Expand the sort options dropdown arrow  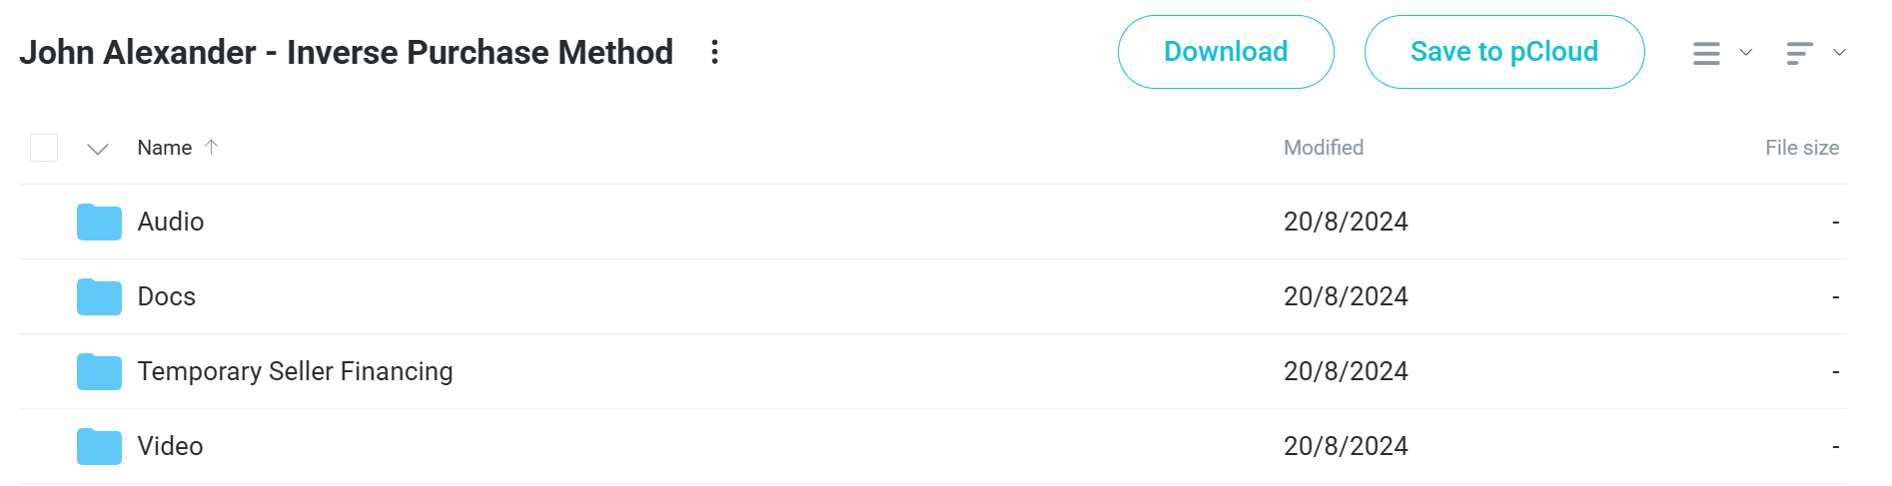1839,52
